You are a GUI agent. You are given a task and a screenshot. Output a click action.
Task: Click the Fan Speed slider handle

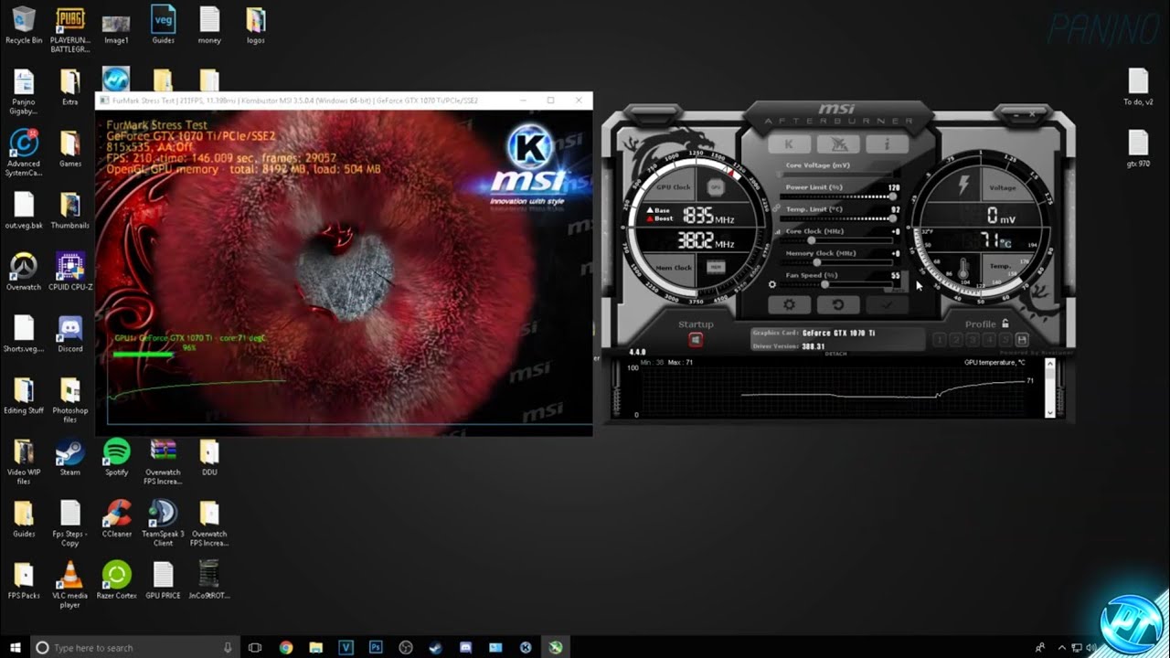tap(824, 284)
